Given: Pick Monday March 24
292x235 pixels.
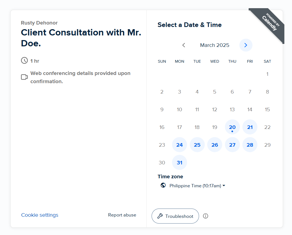Looking at the screenshot, I should (x=179, y=145).
